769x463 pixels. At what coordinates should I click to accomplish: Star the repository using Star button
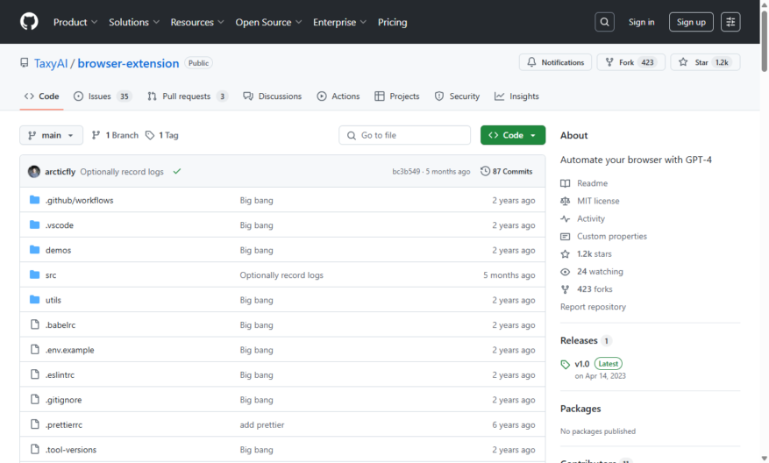pyautogui.click(x=705, y=62)
